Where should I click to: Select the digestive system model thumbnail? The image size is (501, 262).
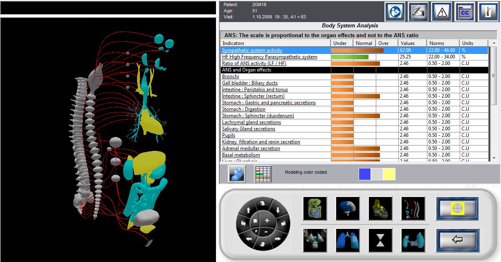click(315, 208)
